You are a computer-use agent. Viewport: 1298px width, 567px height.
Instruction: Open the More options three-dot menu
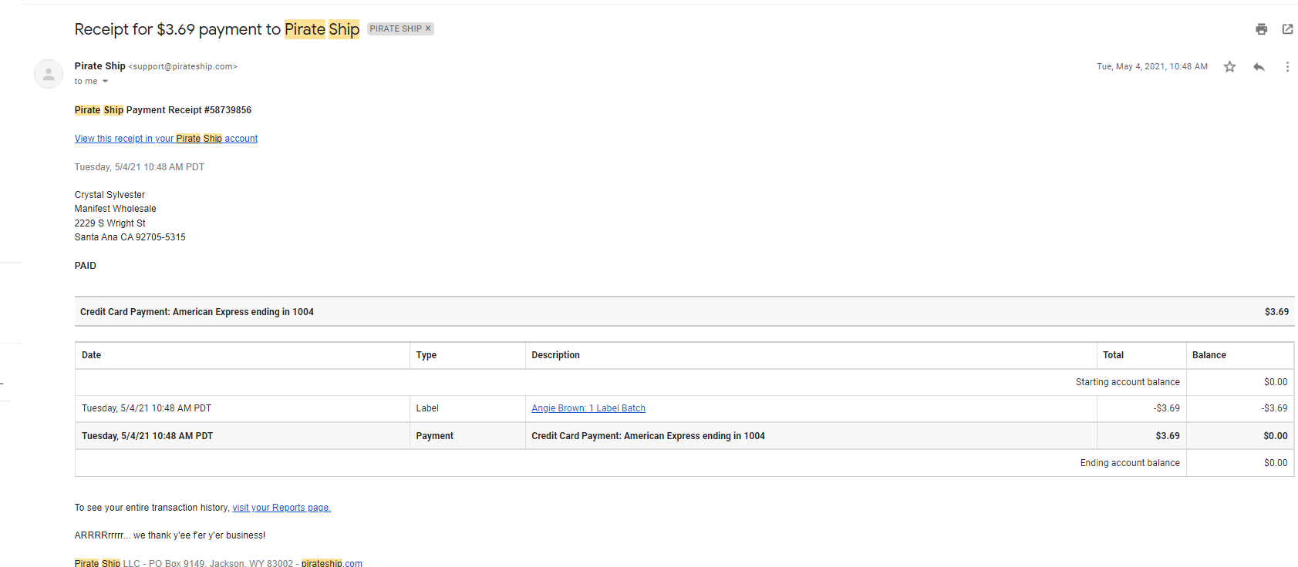(1287, 67)
